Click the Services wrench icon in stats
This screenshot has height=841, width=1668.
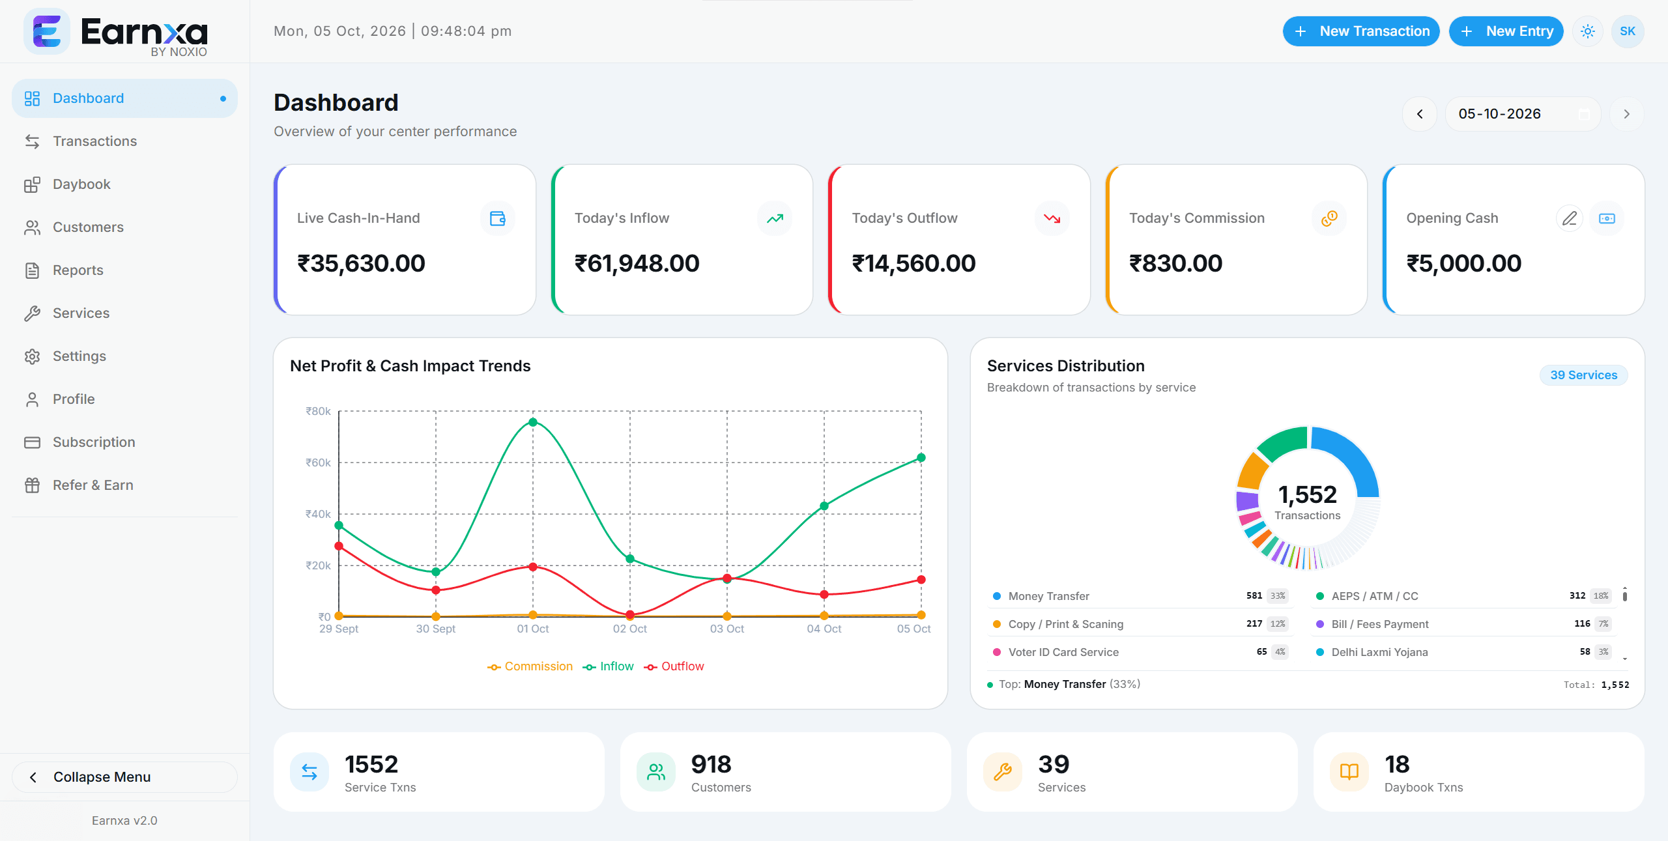coord(1003,772)
